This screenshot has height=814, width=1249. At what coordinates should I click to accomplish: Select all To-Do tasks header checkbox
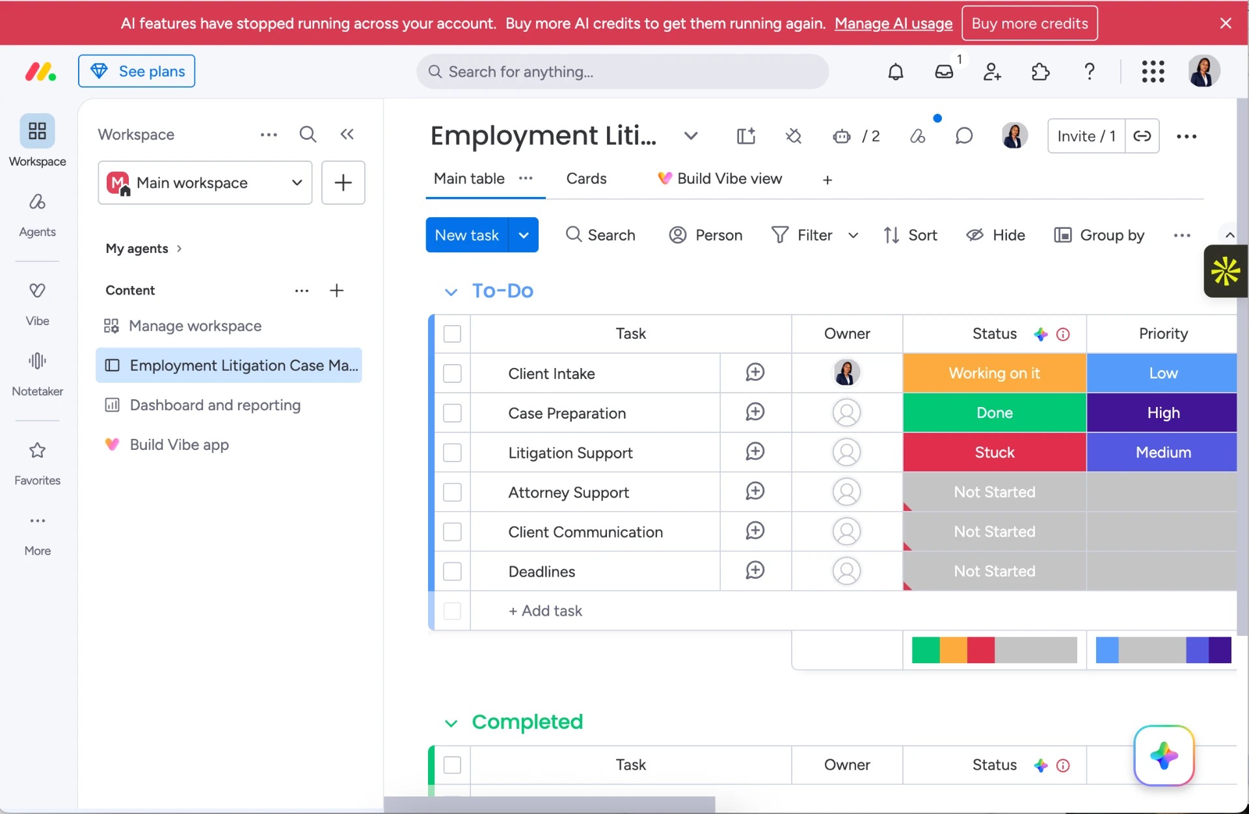[452, 334]
